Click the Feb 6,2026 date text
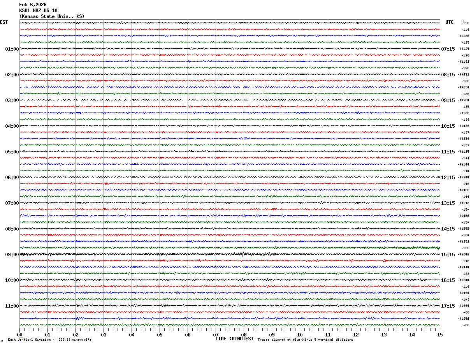Image resolution: width=471 pixels, height=345 pixels. coord(33,5)
